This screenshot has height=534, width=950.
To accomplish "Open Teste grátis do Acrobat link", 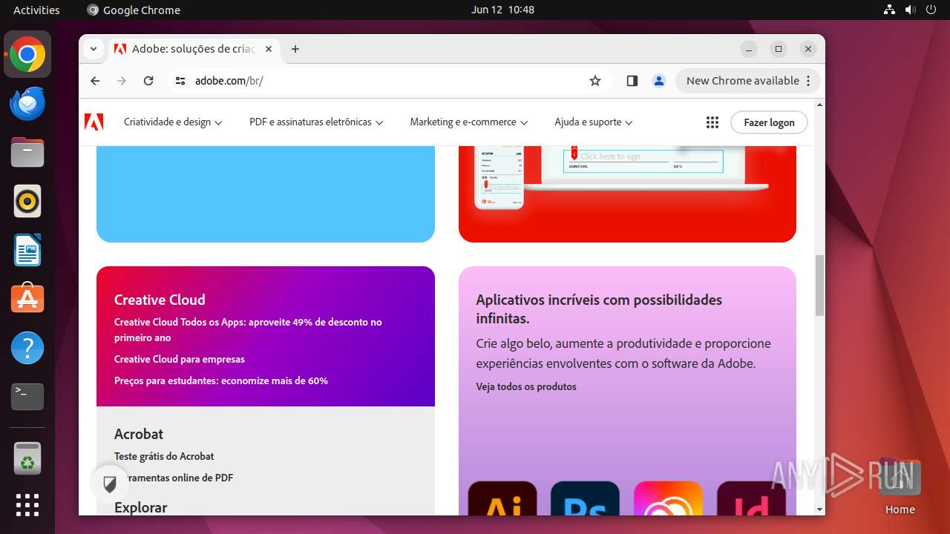I will tap(164, 456).
